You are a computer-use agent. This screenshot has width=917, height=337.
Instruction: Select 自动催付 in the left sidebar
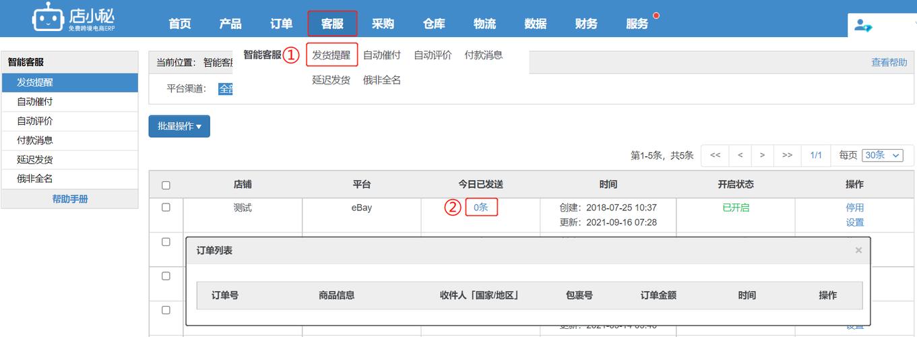tap(35, 102)
